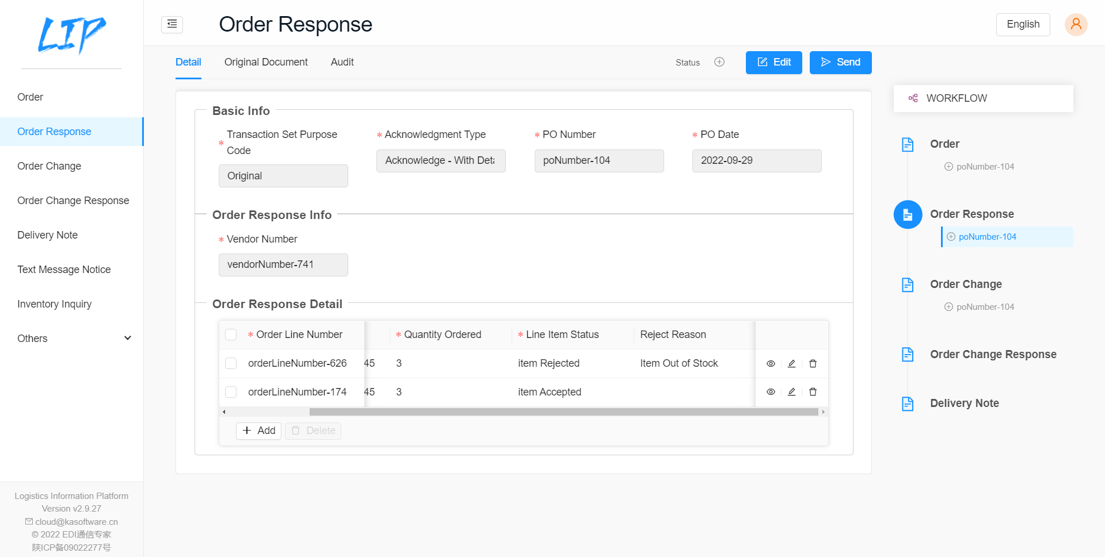The image size is (1105, 557).
Task: Click the Delivery Note document icon in workflow
Action: (x=908, y=404)
